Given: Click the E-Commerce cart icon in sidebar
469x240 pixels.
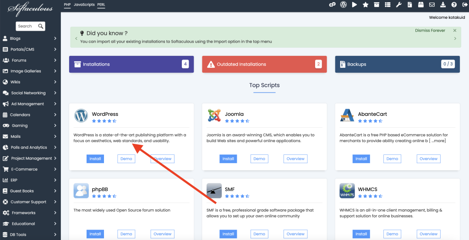Looking at the screenshot, I should click(5, 169).
